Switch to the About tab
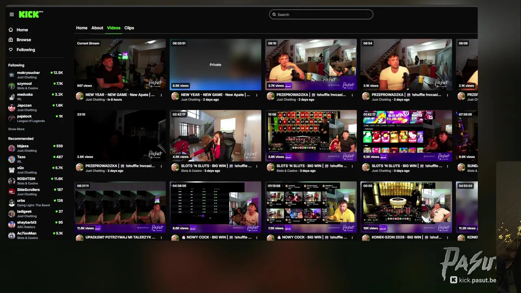 (x=97, y=28)
